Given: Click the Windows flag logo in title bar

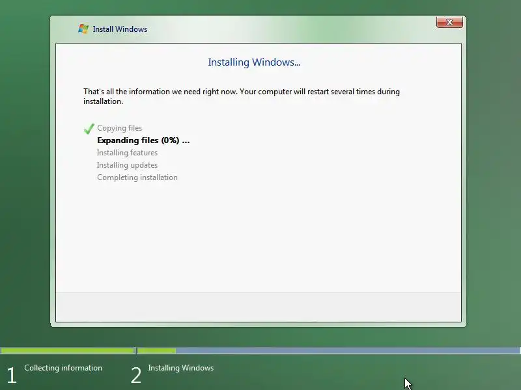Looking at the screenshot, I should [83, 29].
